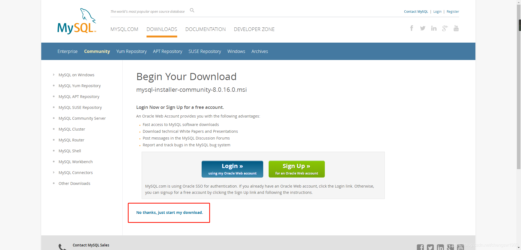521x250 pixels.
Task: Click the MySQL dolphin logo
Action: point(77,21)
